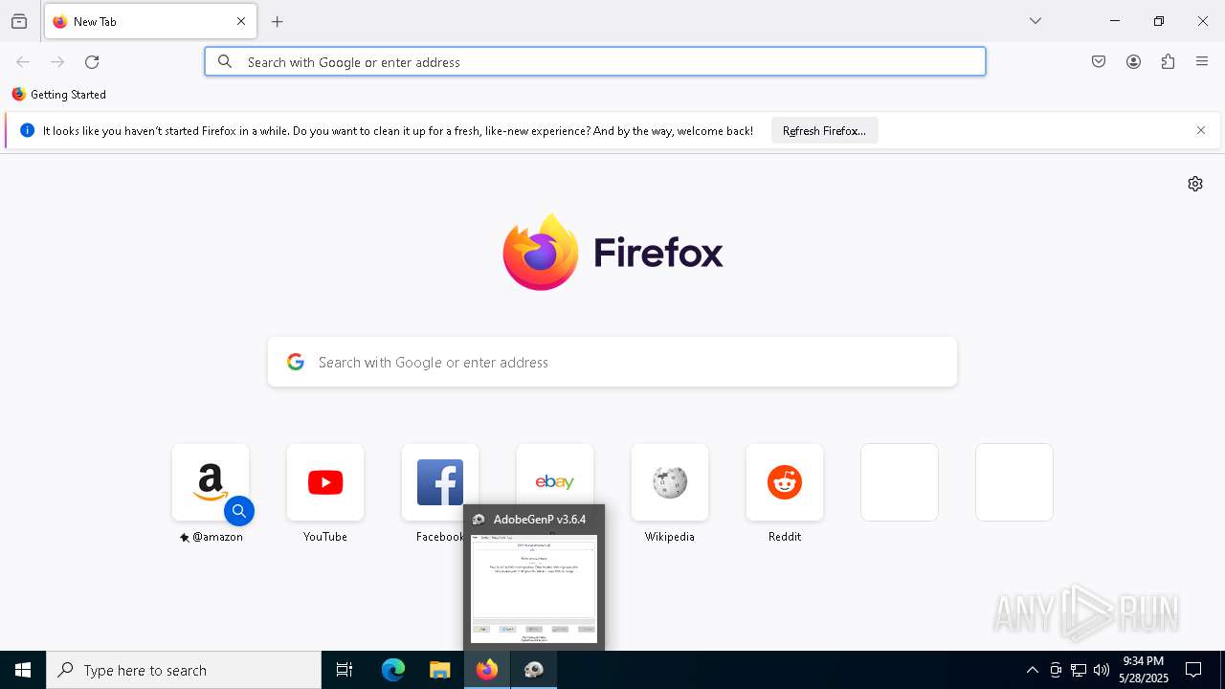Open the application hamburger menu
1225x689 pixels.
[1202, 62]
